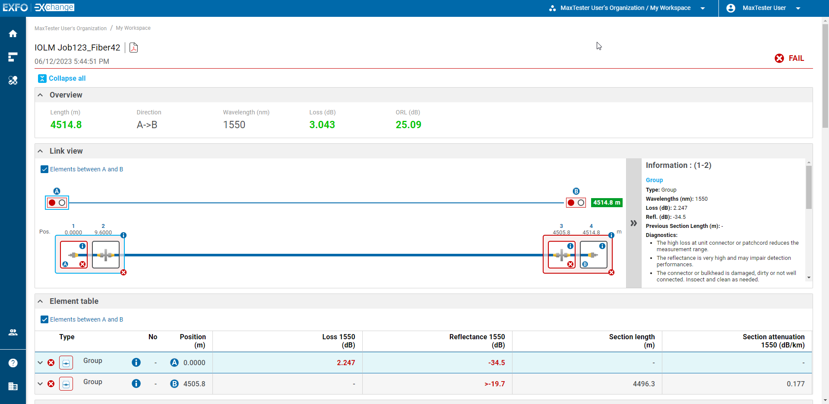The image size is (829, 404).
Task: Click the organization building icon at sidebar bottom
Action: [13, 387]
